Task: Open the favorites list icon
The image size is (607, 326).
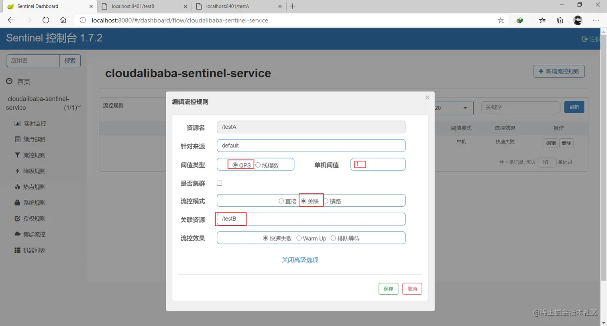Action: [x=542, y=20]
